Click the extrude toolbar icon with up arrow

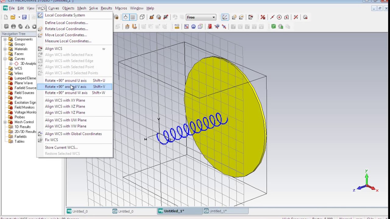pos(127,26)
